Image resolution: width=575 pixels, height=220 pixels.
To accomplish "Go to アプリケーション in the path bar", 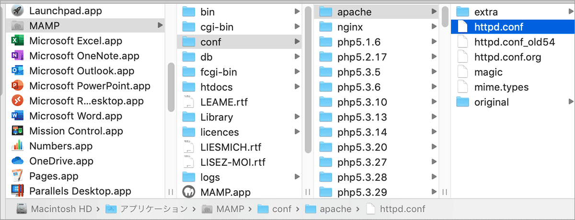I will [147, 209].
